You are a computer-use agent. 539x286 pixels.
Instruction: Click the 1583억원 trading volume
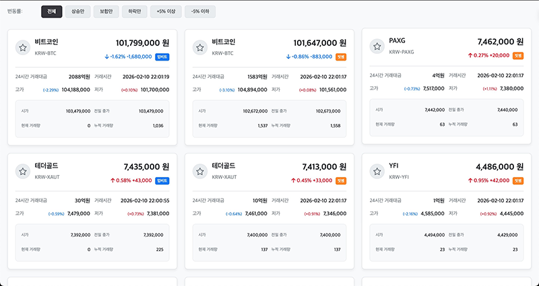tap(257, 77)
